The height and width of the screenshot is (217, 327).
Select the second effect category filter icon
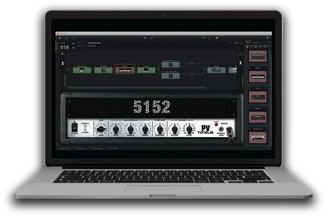(251, 47)
